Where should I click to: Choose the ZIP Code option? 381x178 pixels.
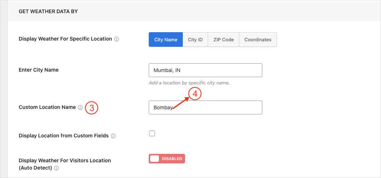coord(223,39)
